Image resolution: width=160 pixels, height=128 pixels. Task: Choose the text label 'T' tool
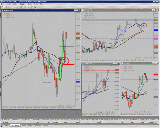[32, 7]
